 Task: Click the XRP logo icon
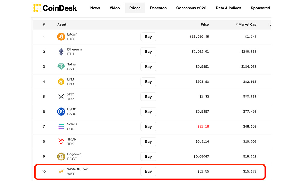[61, 97]
